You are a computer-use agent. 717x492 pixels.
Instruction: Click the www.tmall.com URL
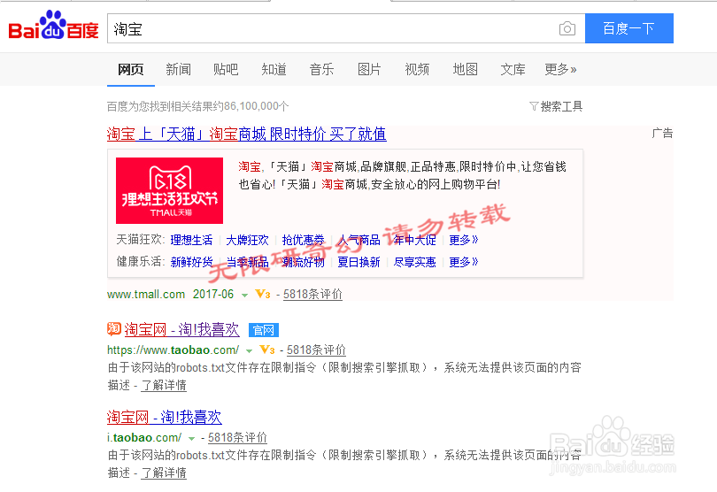[x=146, y=294]
